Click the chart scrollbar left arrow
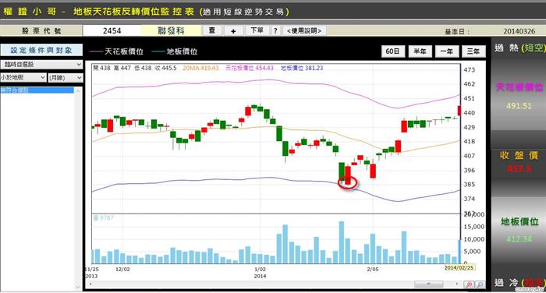This screenshot has width=546, height=293. point(90,284)
